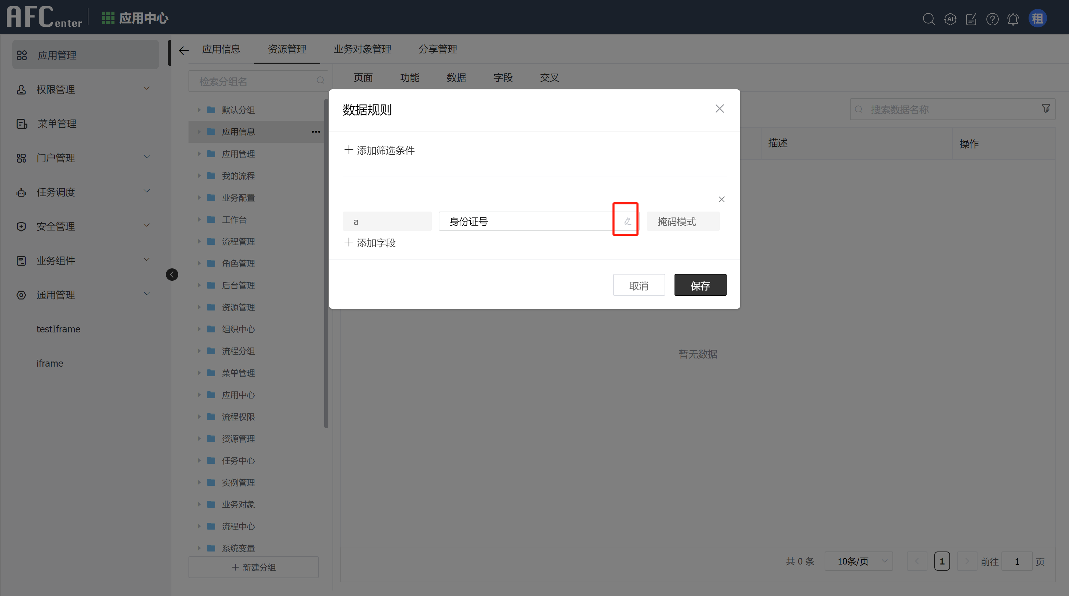The height and width of the screenshot is (596, 1069).
Task: Collapse the group tree panel with chevron
Action: point(172,274)
